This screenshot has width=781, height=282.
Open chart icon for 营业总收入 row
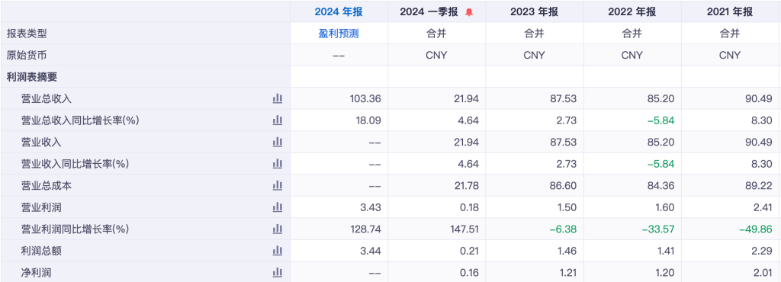coord(278,98)
